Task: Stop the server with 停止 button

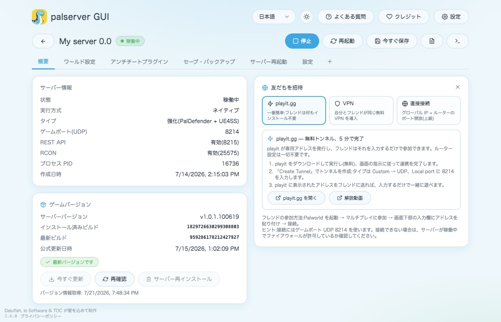Action: (302, 41)
